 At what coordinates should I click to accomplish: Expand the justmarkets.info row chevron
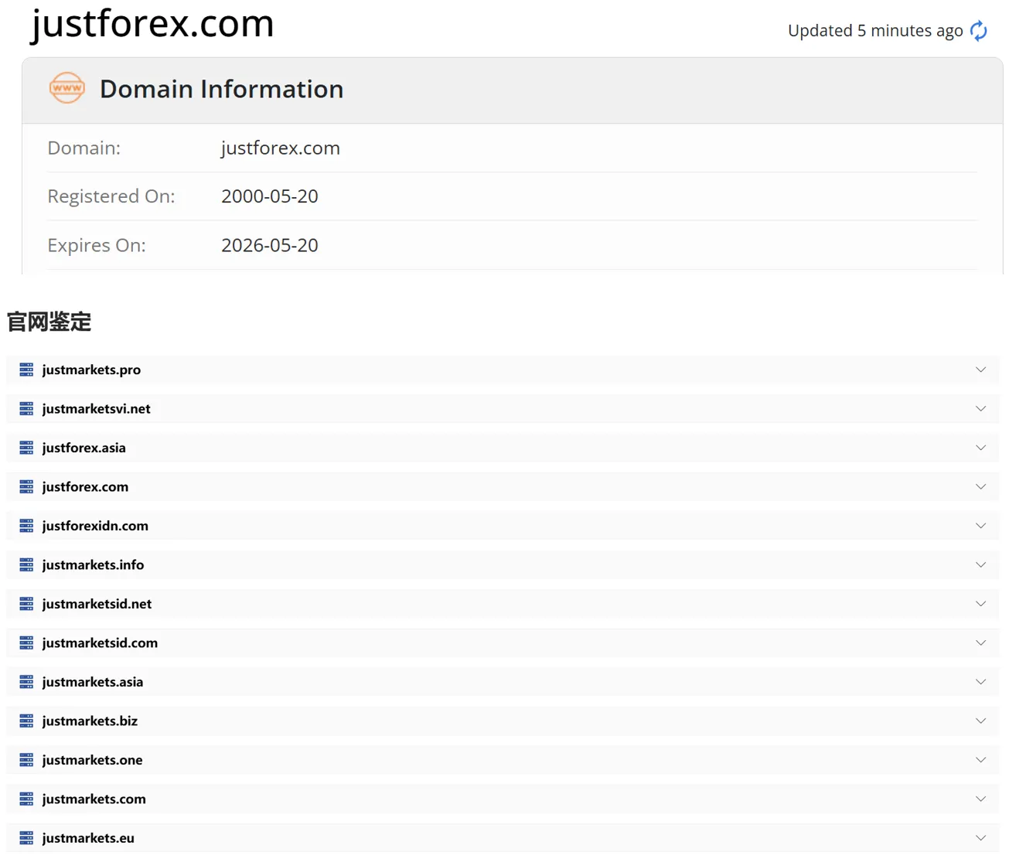click(980, 564)
